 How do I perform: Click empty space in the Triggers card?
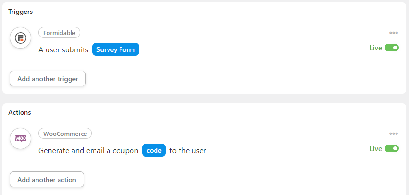235,78
